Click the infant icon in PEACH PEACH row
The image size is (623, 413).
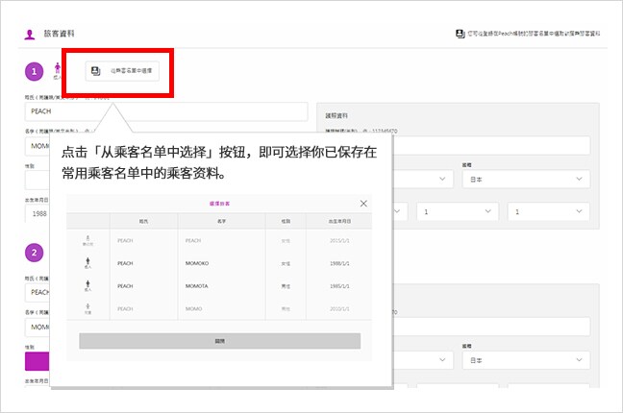click(x=87, y=239)
